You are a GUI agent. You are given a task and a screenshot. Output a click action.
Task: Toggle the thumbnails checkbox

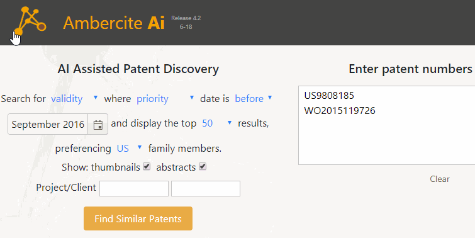pyautogui.click(x=147, y=166)
